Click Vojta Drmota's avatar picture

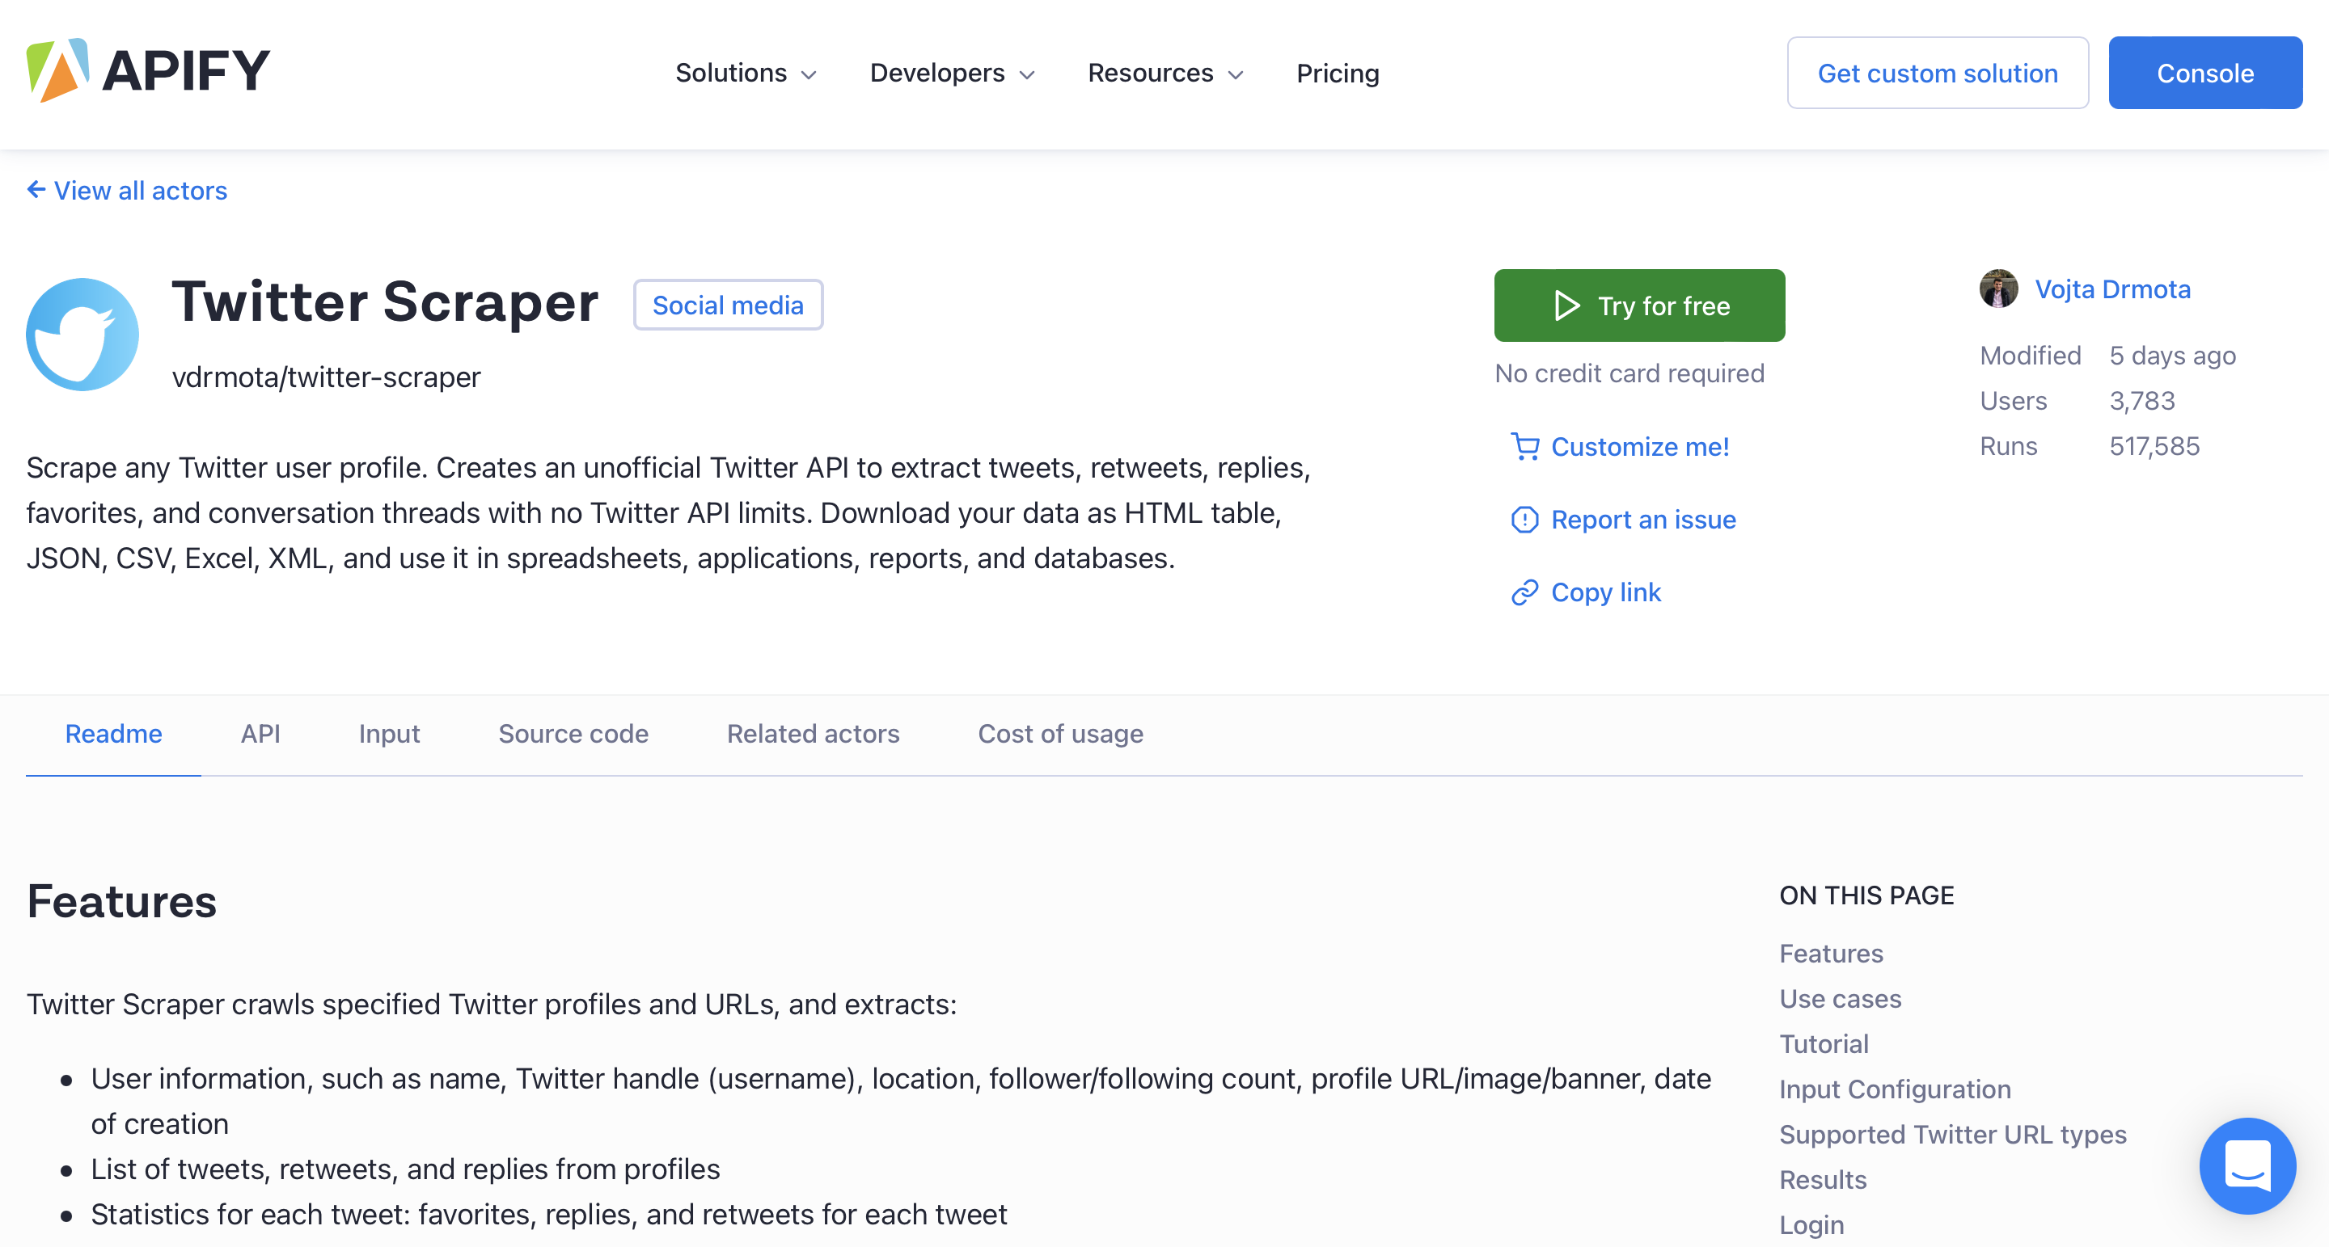coord(1999,289)
